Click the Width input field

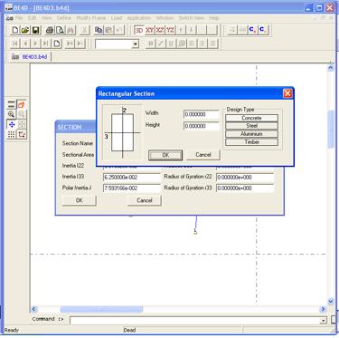pyautogui.click(x=202, y=114)
